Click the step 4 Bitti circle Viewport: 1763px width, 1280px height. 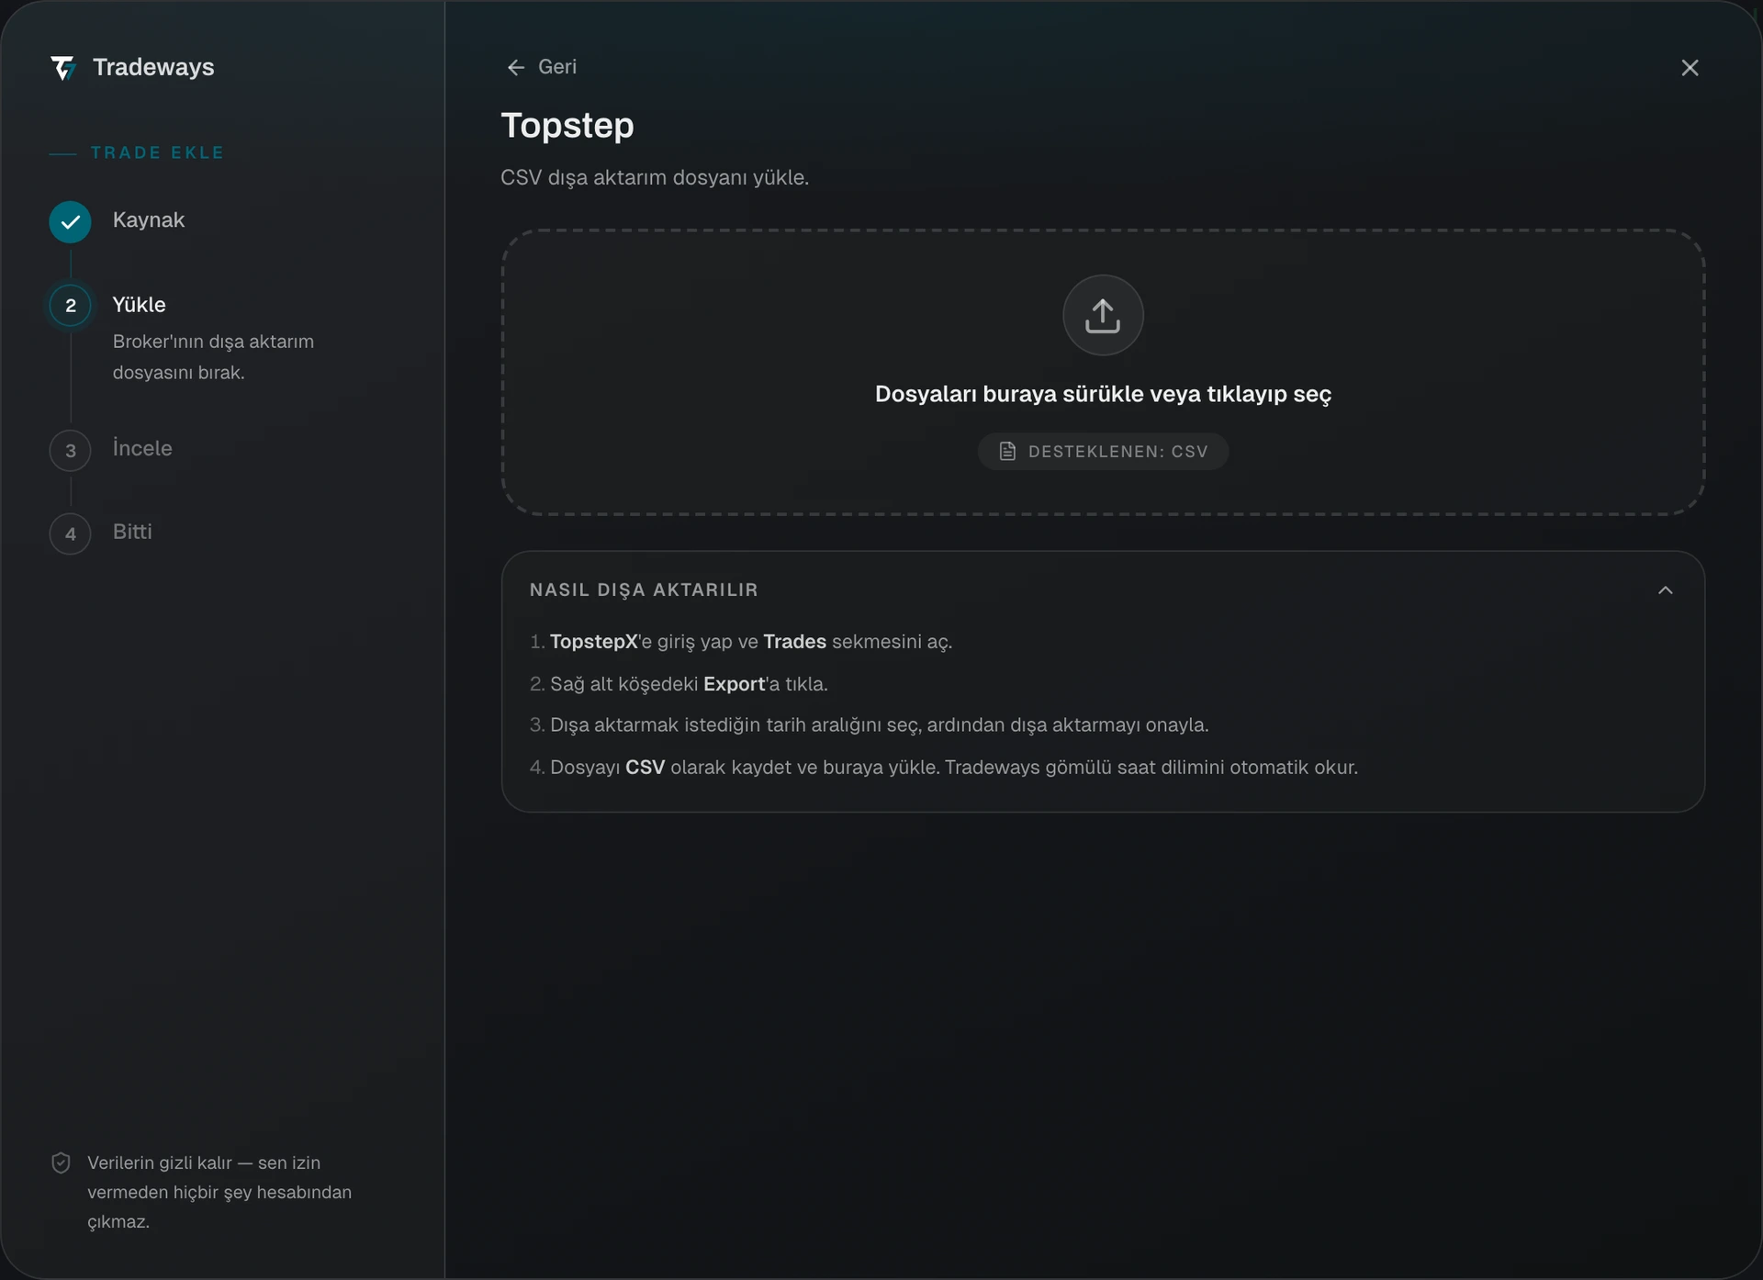click(x=70, y=533)
